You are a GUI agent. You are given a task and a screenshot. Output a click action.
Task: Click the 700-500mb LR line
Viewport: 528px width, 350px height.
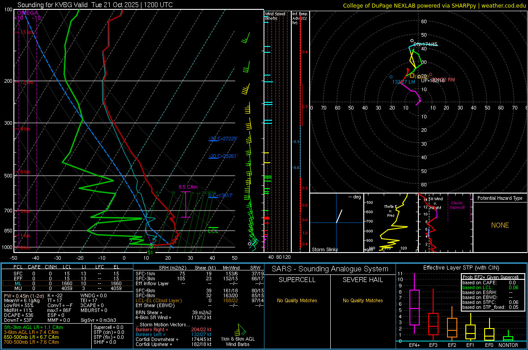point(31,342)
